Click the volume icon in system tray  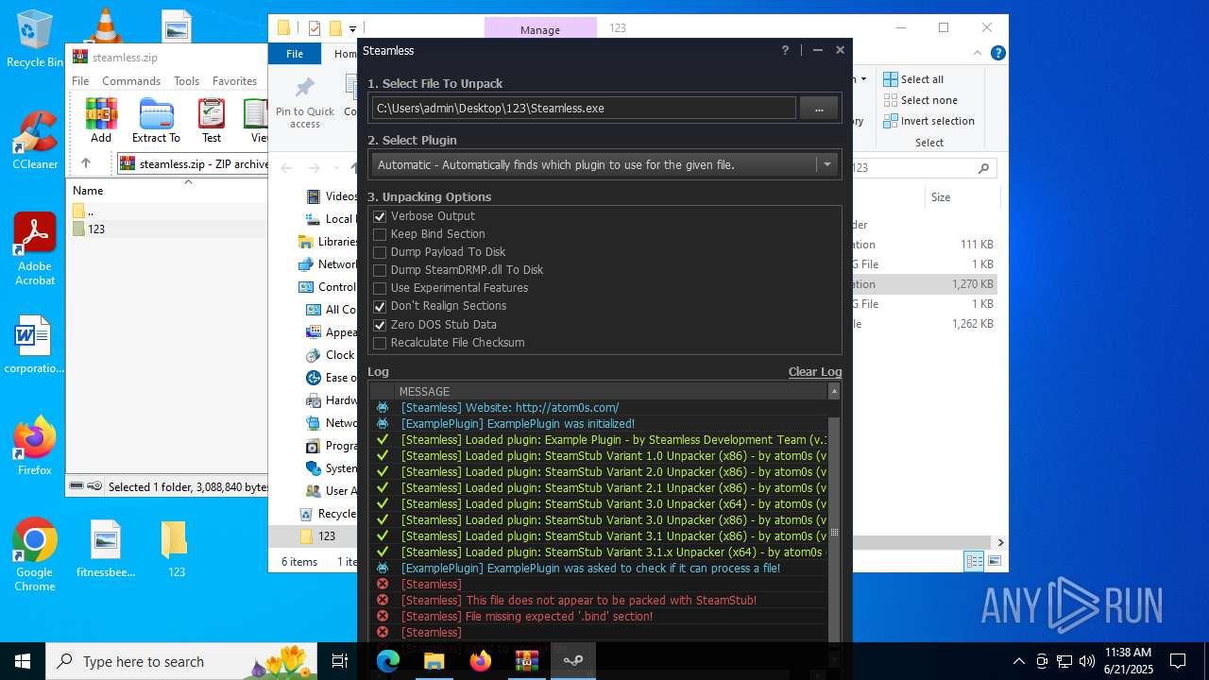tap(1087, 661)
